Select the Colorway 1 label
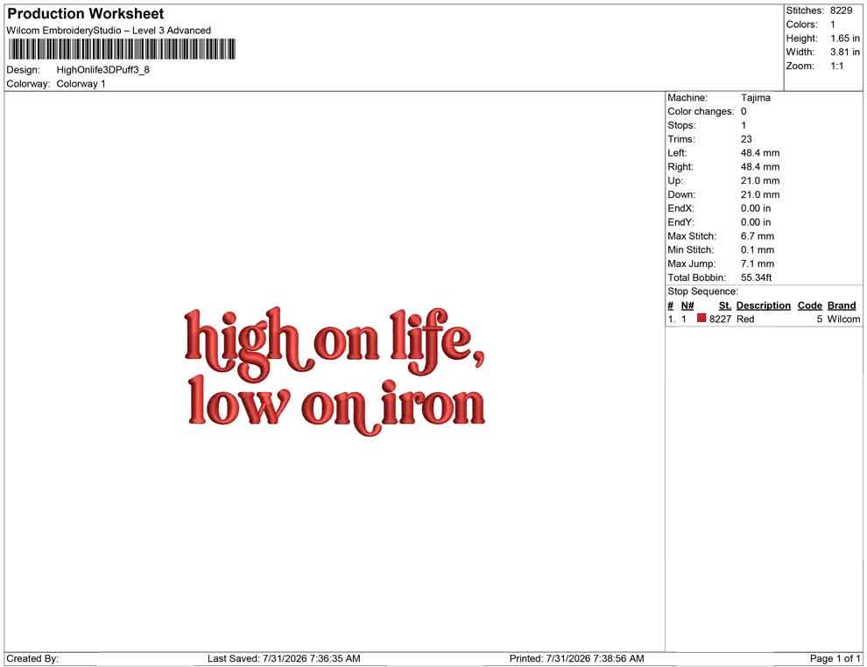Image resolution: width=867 pixels, height=667 pixels. coord(81,84)
